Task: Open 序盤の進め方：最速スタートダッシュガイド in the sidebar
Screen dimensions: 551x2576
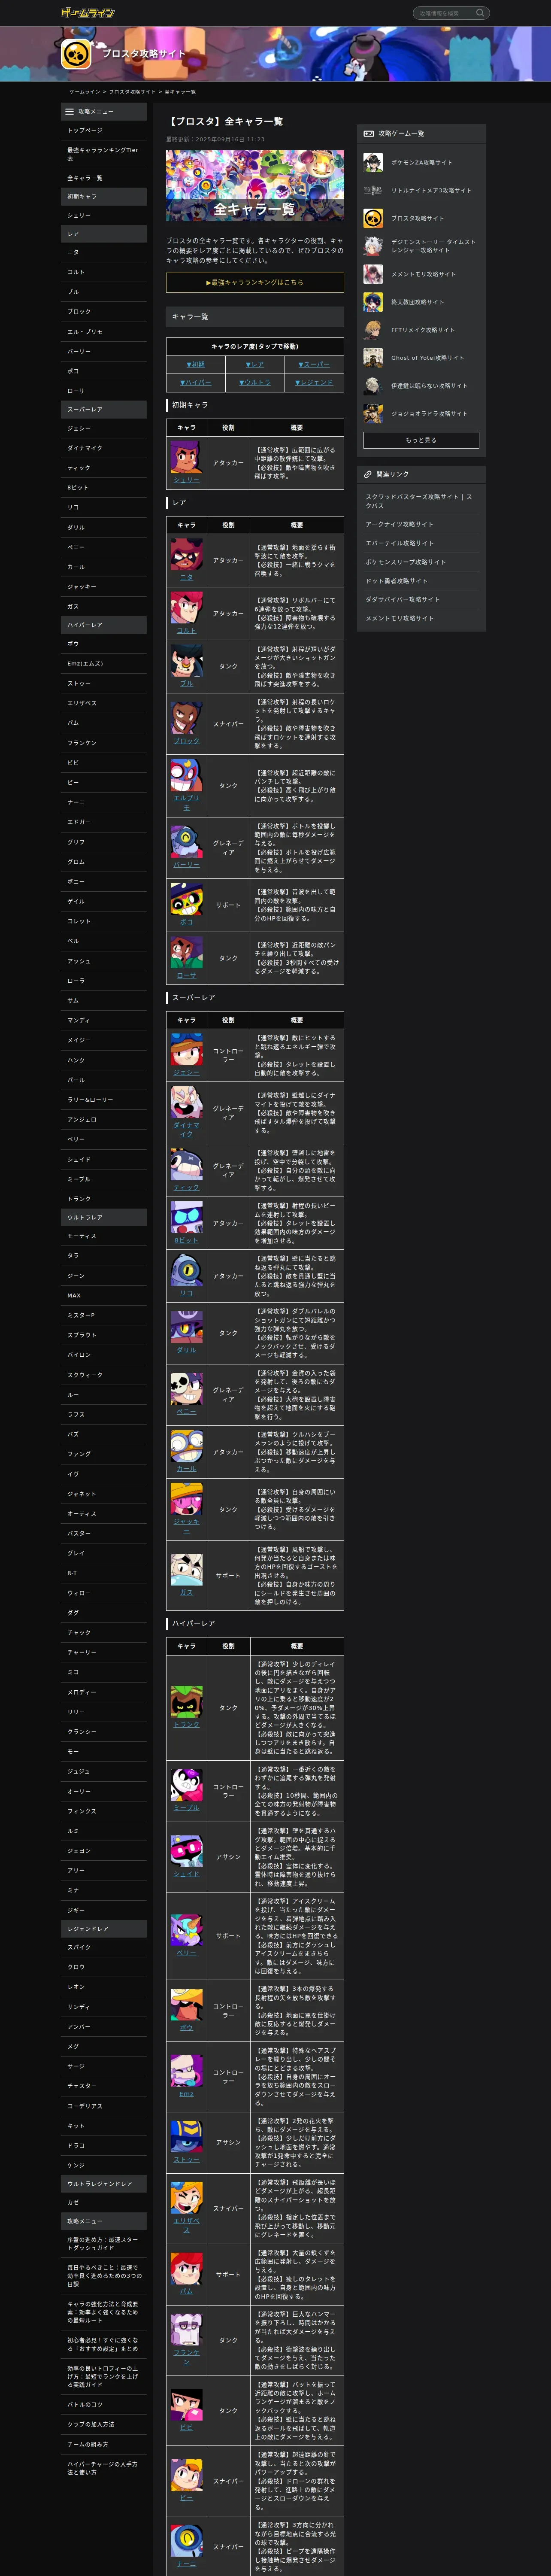Action: [x=103, y=2244]
